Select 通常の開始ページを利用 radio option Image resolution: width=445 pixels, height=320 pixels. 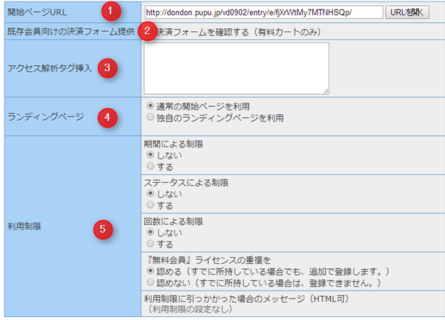click(x=151, y=106)
